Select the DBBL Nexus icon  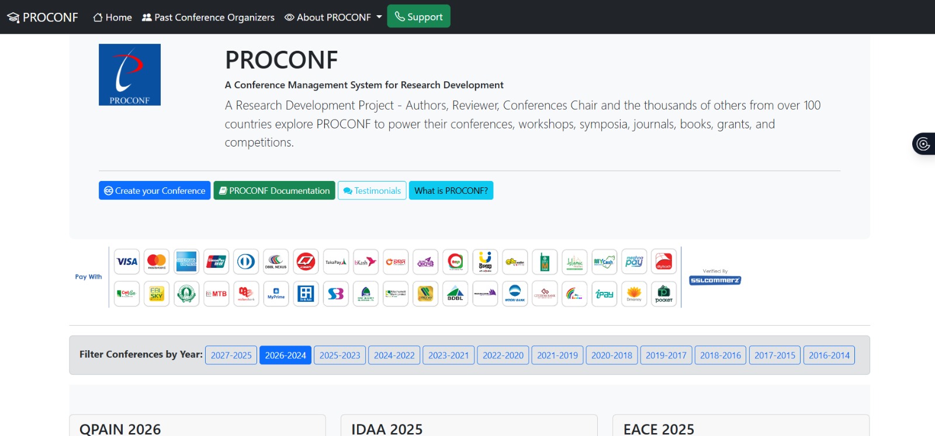click(x=276, y=261)
